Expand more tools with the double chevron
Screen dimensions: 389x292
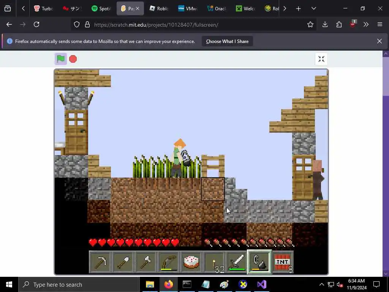point(366,24)
